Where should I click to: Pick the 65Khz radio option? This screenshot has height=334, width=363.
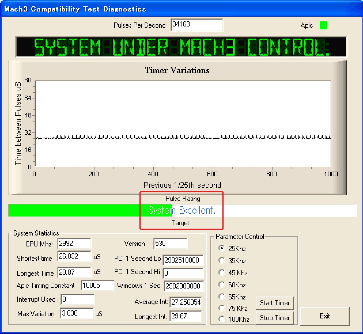(222, 297)
